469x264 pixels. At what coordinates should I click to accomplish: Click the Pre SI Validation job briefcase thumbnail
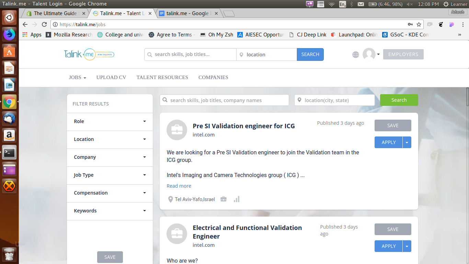tap(177, 130)
